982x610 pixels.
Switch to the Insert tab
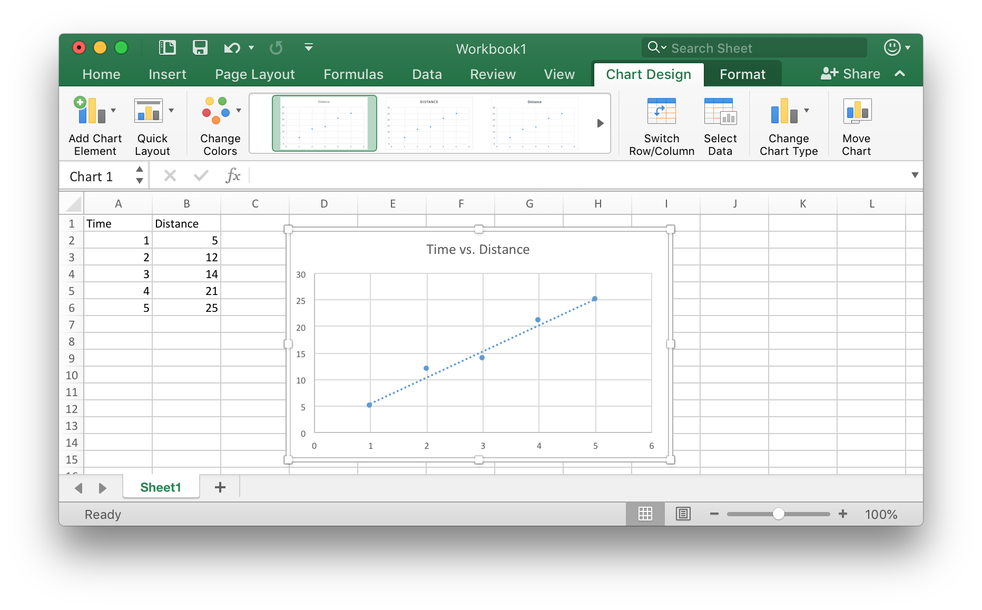168,74
